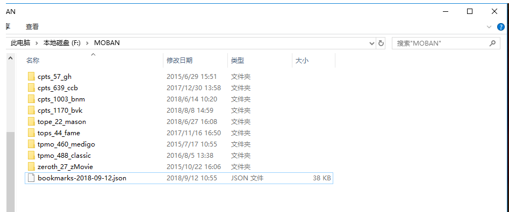The height and width of the screenshot is (212, 509).
Task: Select the file name tops_44_fame
Action: [59, 133]
